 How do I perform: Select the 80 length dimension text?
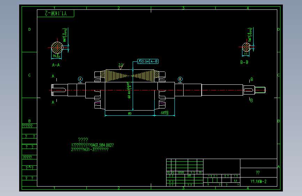pos(130,114)
